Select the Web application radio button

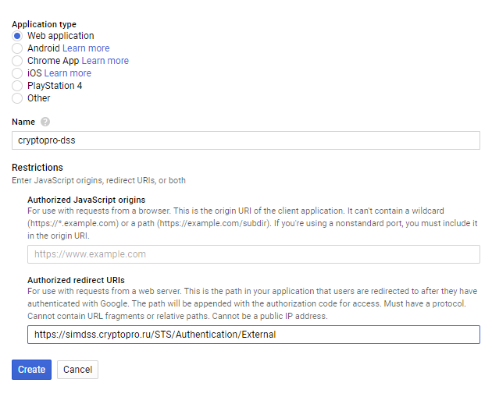[17, 36]
